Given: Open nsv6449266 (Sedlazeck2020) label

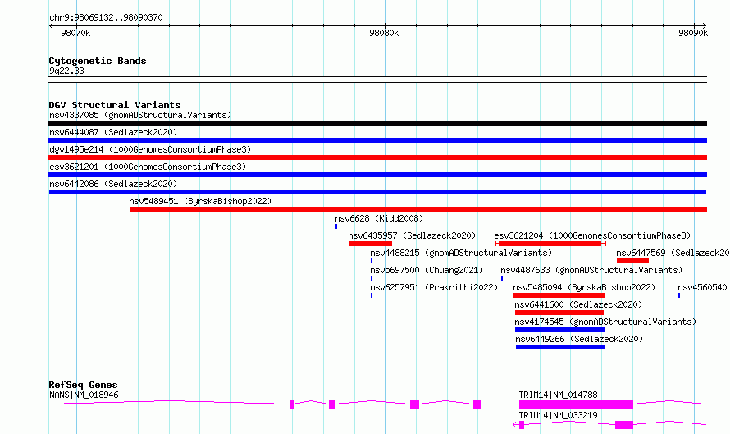Looking at the screenshot, I should (x=579, y=339).
